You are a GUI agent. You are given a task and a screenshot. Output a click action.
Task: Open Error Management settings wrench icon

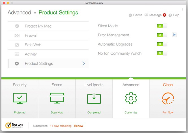click(x=174, y=35)
